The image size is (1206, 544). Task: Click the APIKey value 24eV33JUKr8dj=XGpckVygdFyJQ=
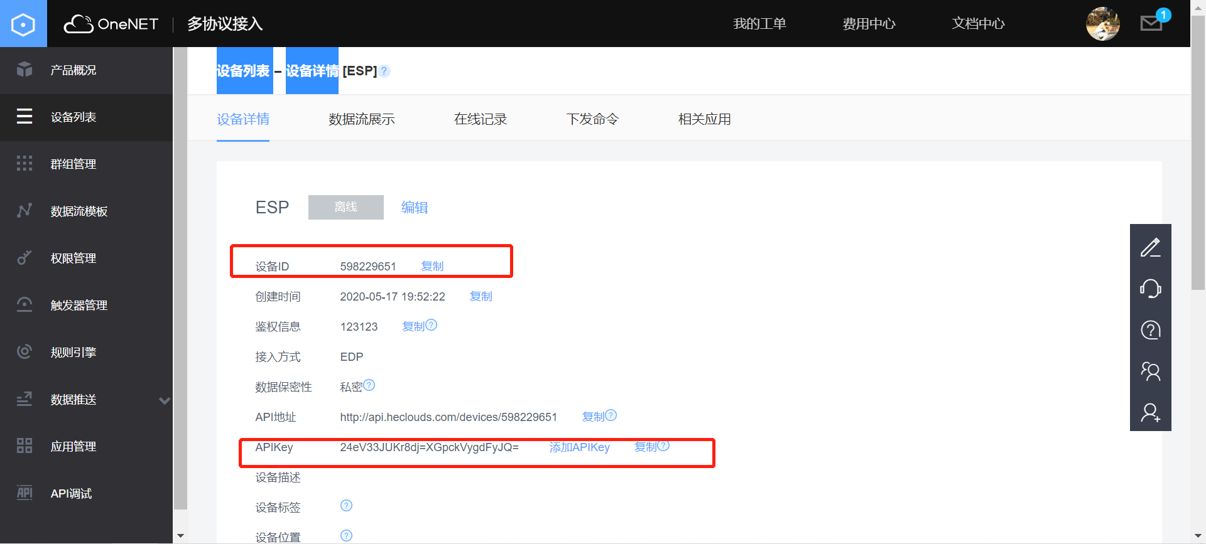(x=430, y=447)
